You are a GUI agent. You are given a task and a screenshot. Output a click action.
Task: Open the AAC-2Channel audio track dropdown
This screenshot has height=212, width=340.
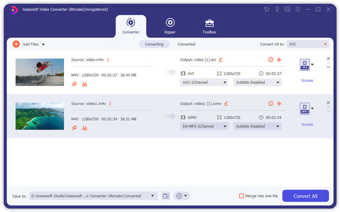[204, 82]
